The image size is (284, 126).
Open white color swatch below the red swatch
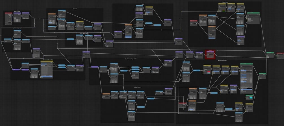tap(209, 73)
